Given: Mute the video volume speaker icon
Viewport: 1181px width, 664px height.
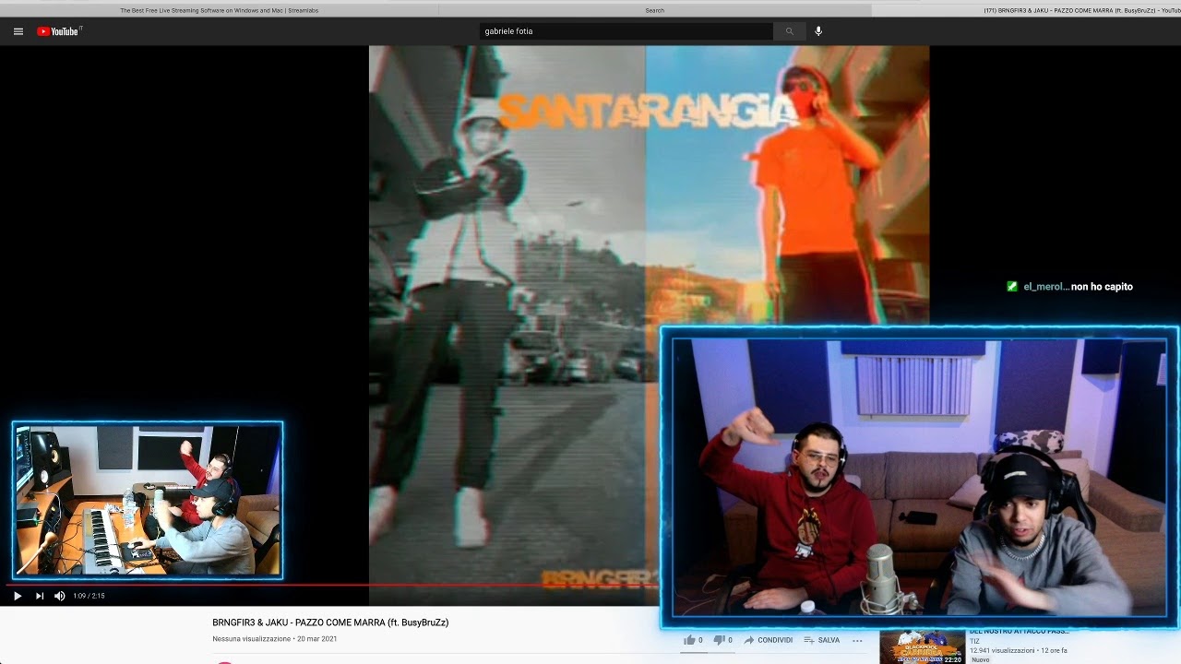Looking at the screenshot, I should click(60, 596).
